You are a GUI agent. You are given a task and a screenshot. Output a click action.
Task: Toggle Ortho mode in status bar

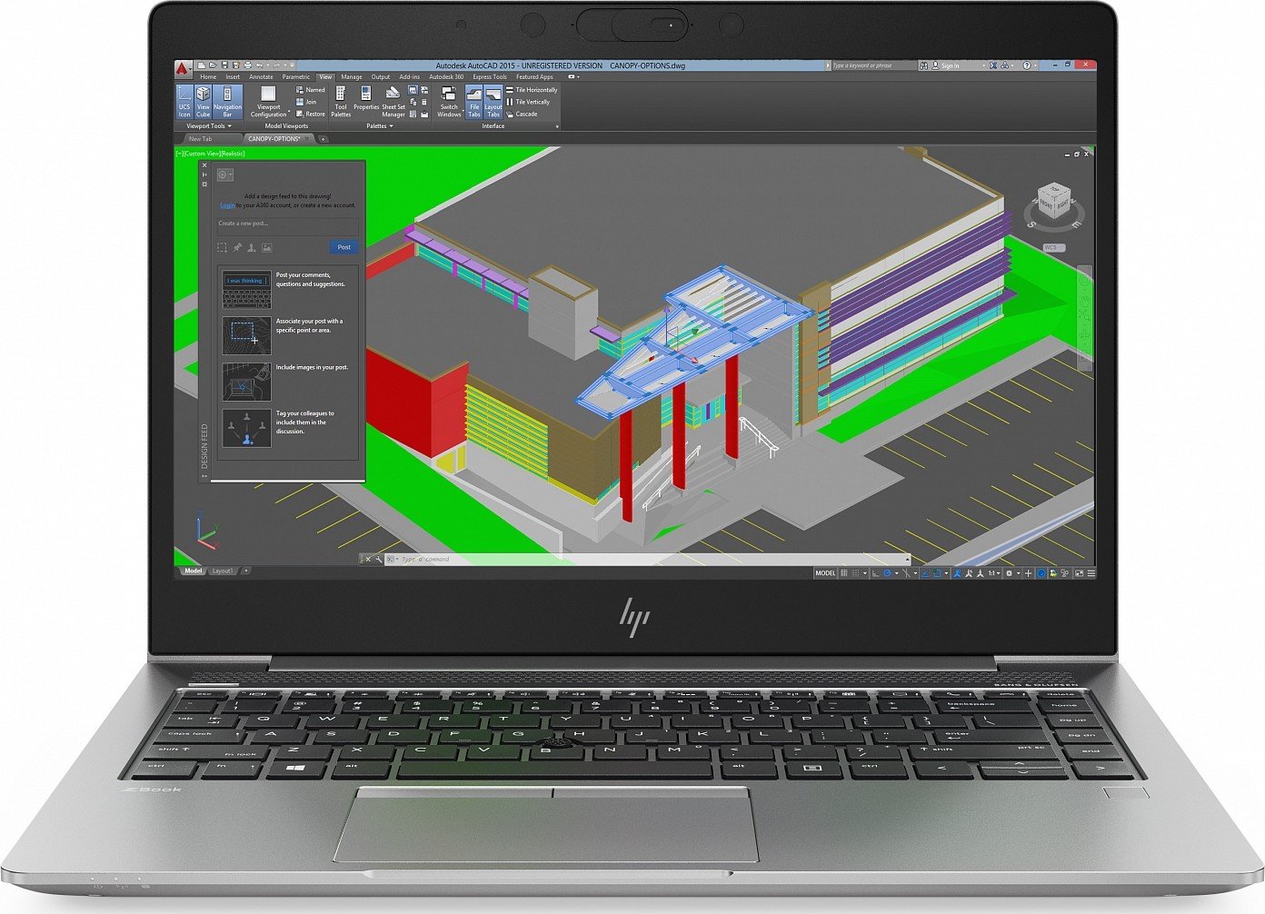click(x=876, y=573)
